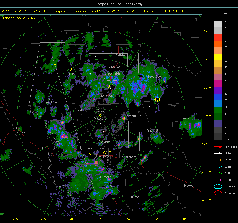238x223 pixels.
Task: Click the 4.6 storm top annotation
Action: (157, 100)
